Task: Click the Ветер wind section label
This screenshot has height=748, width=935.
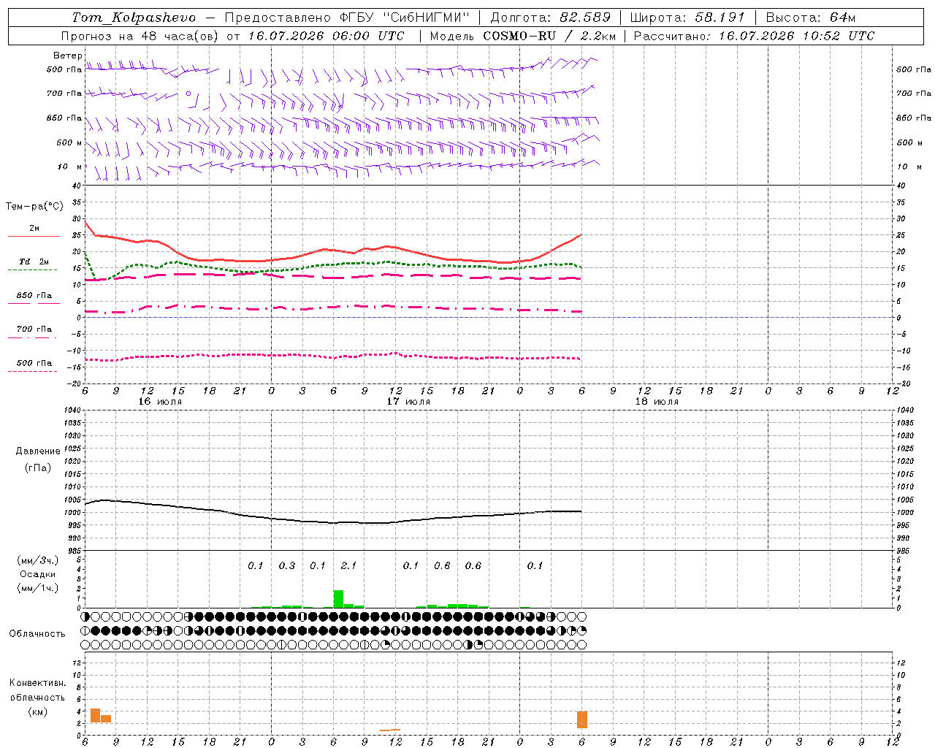Action: [67, 56]
